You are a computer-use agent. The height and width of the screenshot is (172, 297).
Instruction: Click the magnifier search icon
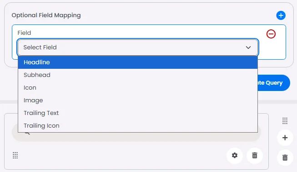click(x=27, y=133)
